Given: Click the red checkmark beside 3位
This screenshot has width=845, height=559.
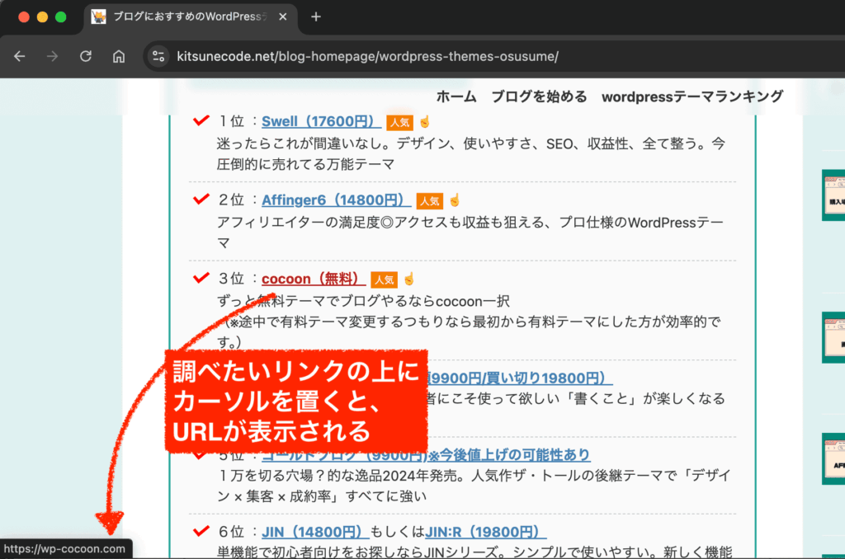Looking at the screenshot, I should tap(201, 277).
